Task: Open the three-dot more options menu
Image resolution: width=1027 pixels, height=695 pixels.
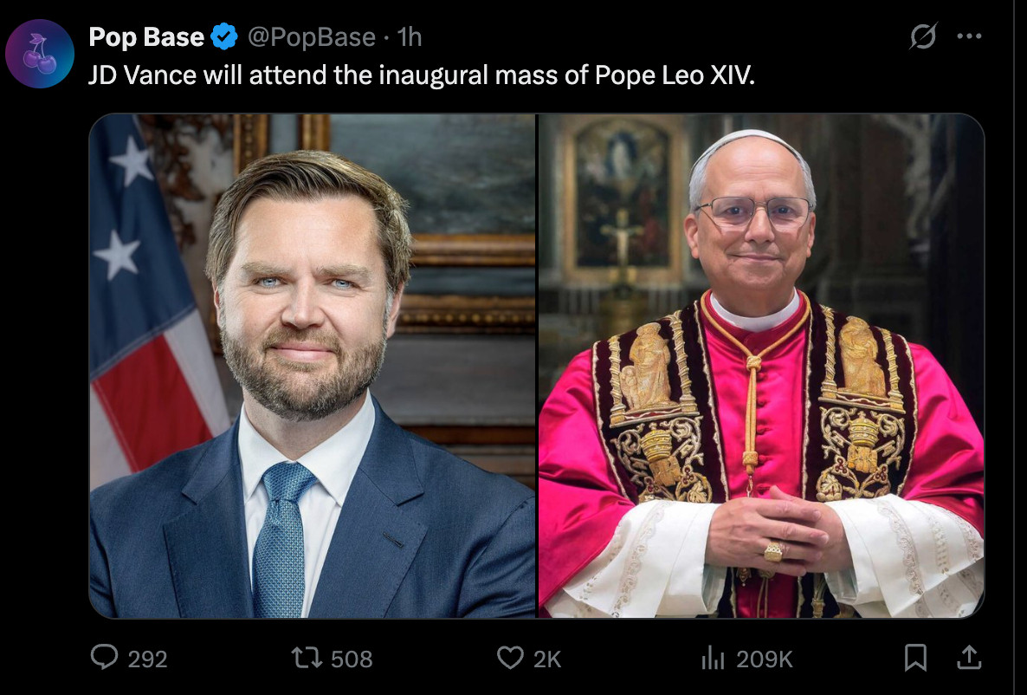Action: click(969, 36)
